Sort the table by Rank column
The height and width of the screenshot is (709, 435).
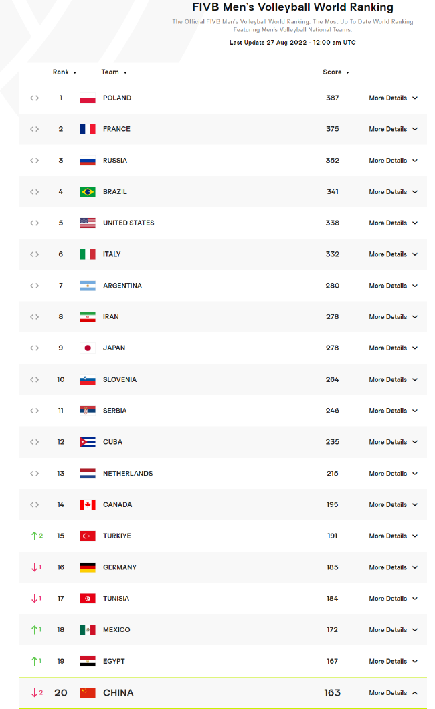pyautogui.click(x=64, y=72)
